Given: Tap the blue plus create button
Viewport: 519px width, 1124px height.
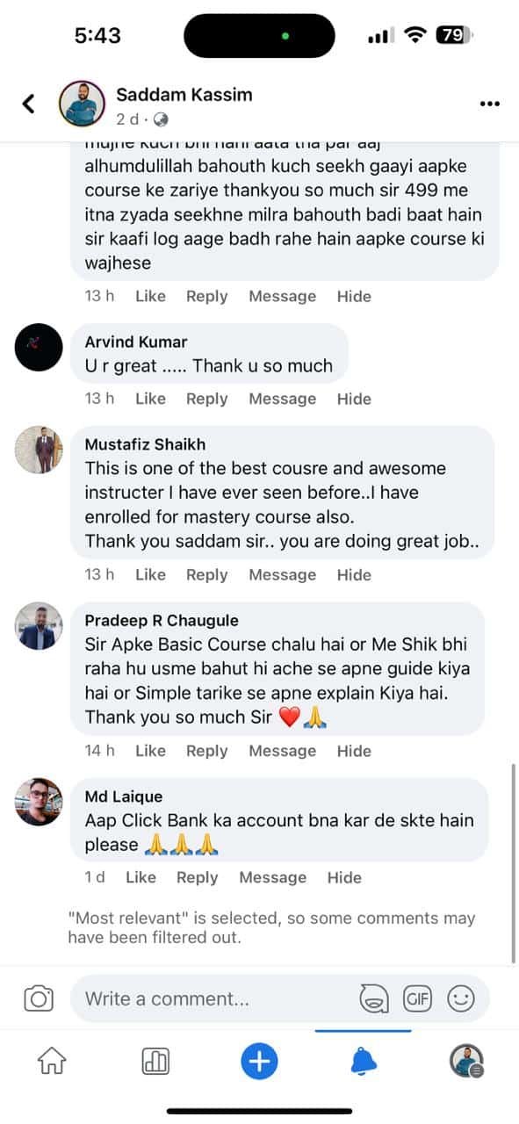Looking at the screenshot, I should point(259,1062).
